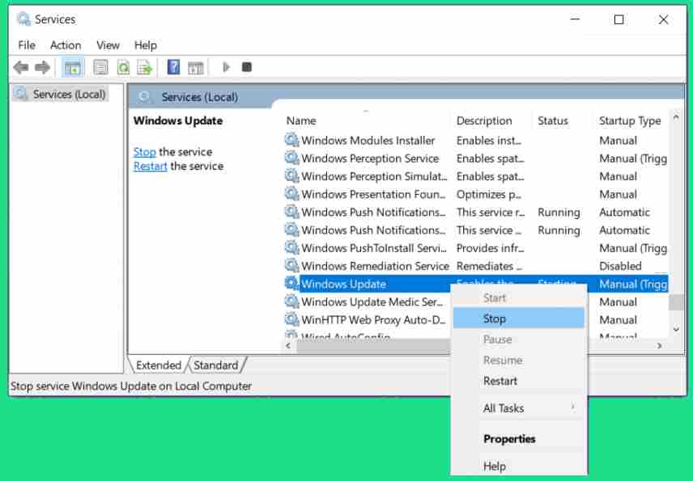
Task: Go forward with the toolbar forward arrow
Action: 42,68
